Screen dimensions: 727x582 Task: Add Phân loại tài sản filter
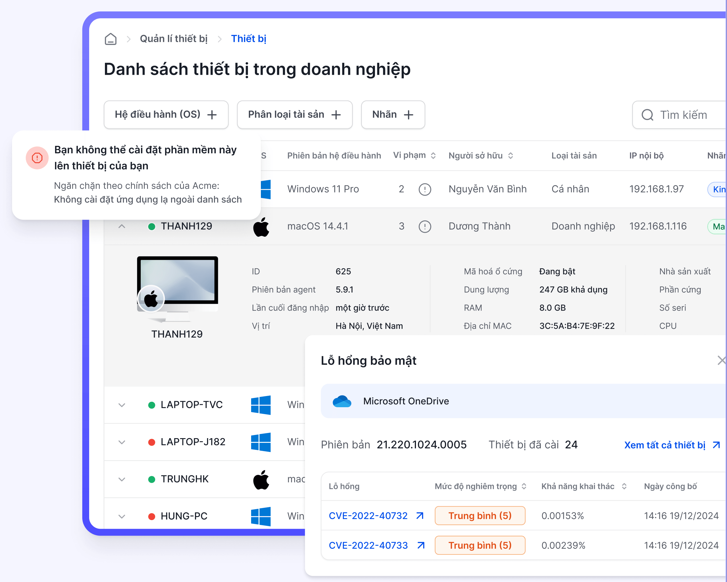(x=295, y=115)
